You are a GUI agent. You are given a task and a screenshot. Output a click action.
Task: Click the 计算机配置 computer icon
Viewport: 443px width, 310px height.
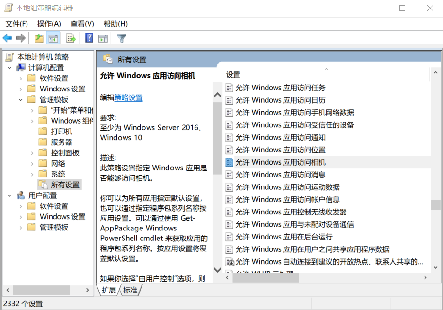tap(21, 68)
